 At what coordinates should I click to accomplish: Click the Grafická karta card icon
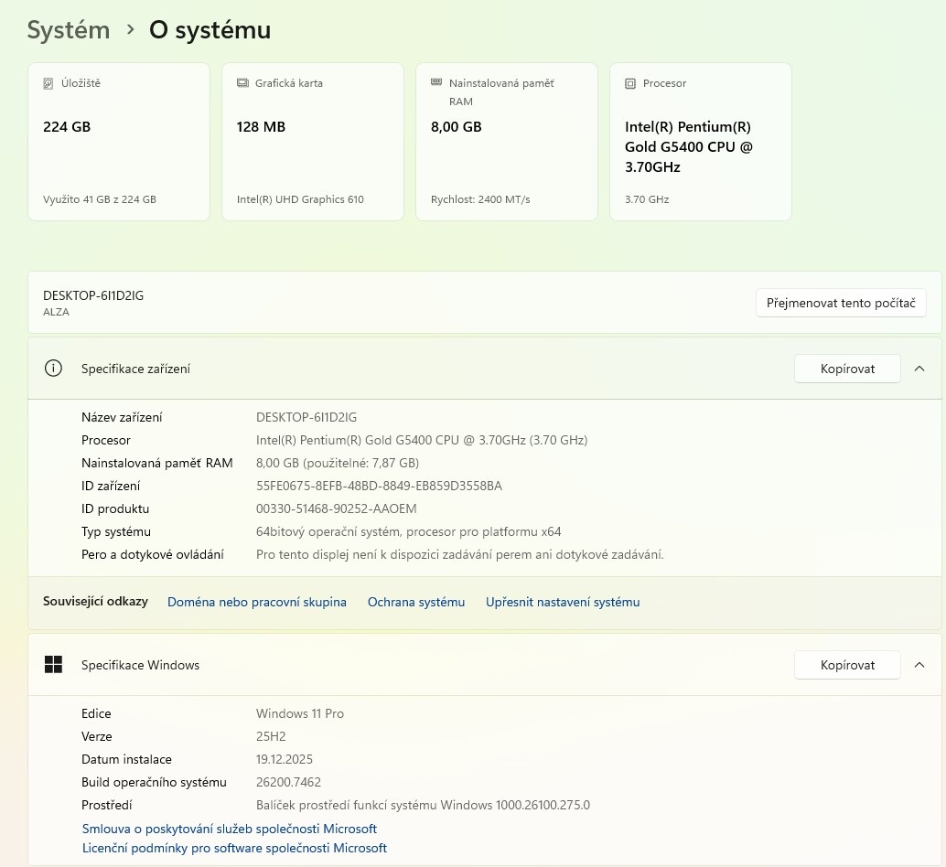point(242,83)
